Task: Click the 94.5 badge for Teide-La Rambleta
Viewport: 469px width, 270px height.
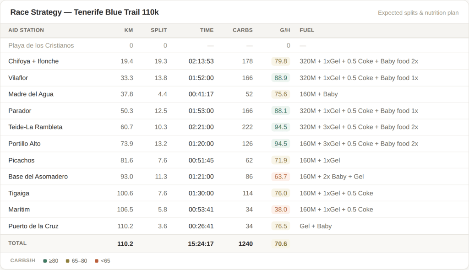Action: [x=280, y=127]
